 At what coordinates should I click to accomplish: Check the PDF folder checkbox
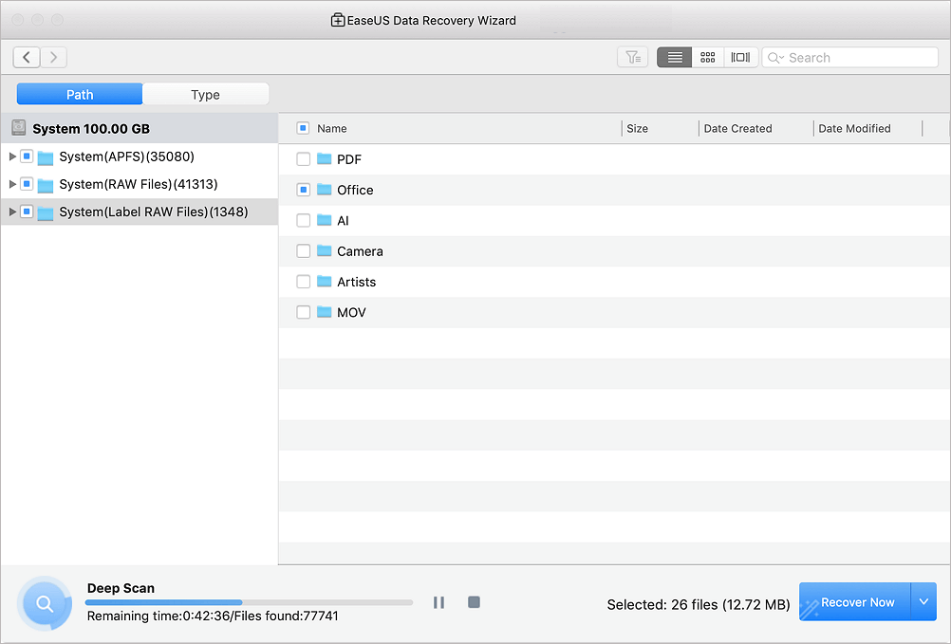pos(304,159)
